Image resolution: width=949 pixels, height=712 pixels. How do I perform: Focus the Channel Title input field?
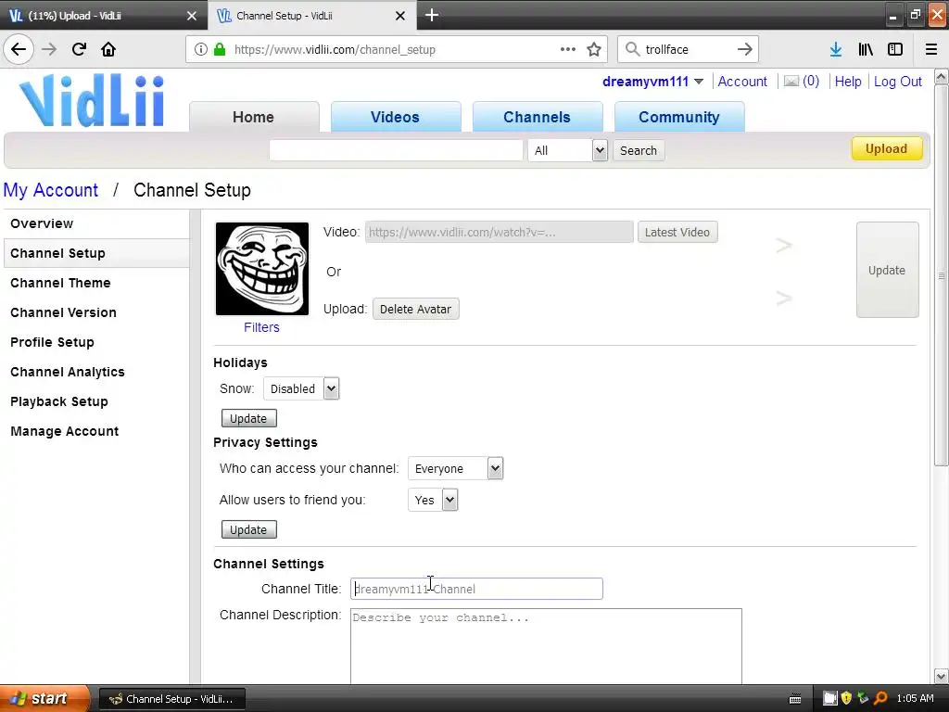476,589
